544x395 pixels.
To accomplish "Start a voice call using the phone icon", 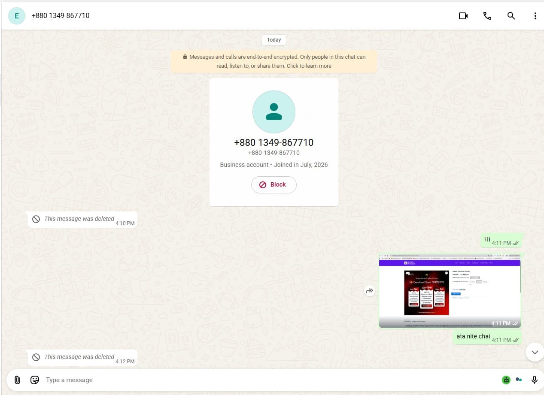I will click(487, 16).
